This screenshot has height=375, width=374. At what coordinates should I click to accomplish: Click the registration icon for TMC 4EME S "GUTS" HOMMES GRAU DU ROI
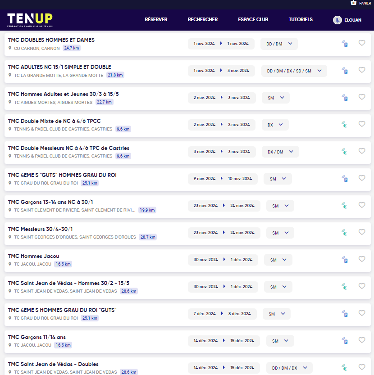tap(345, 179)
